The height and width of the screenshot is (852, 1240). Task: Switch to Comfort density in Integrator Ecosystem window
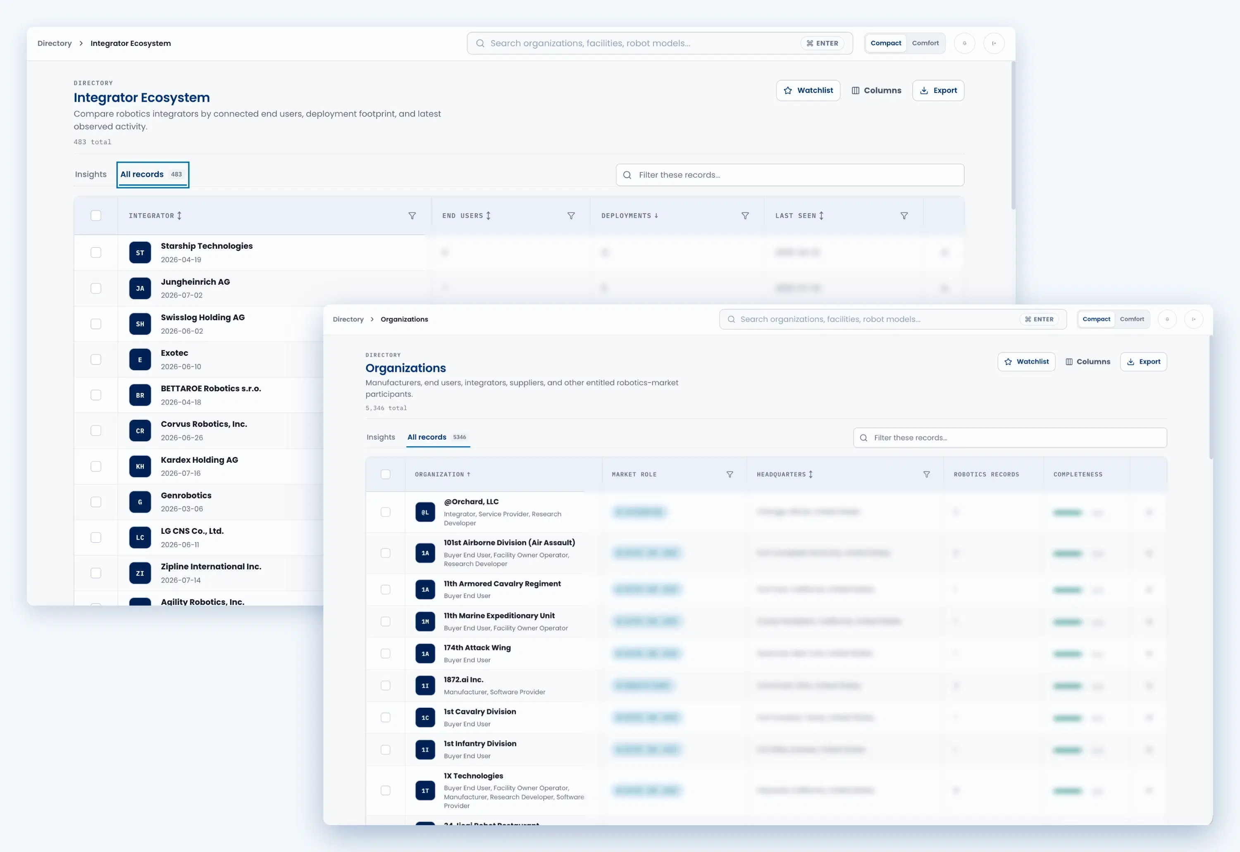point(925,43)
